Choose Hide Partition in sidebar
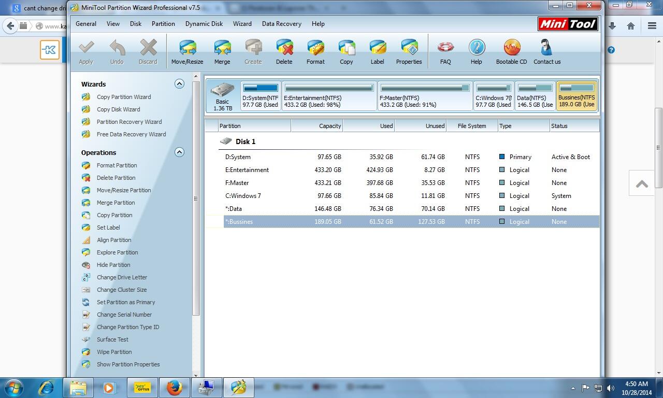 pyautogui.click(x=113, y=265)
